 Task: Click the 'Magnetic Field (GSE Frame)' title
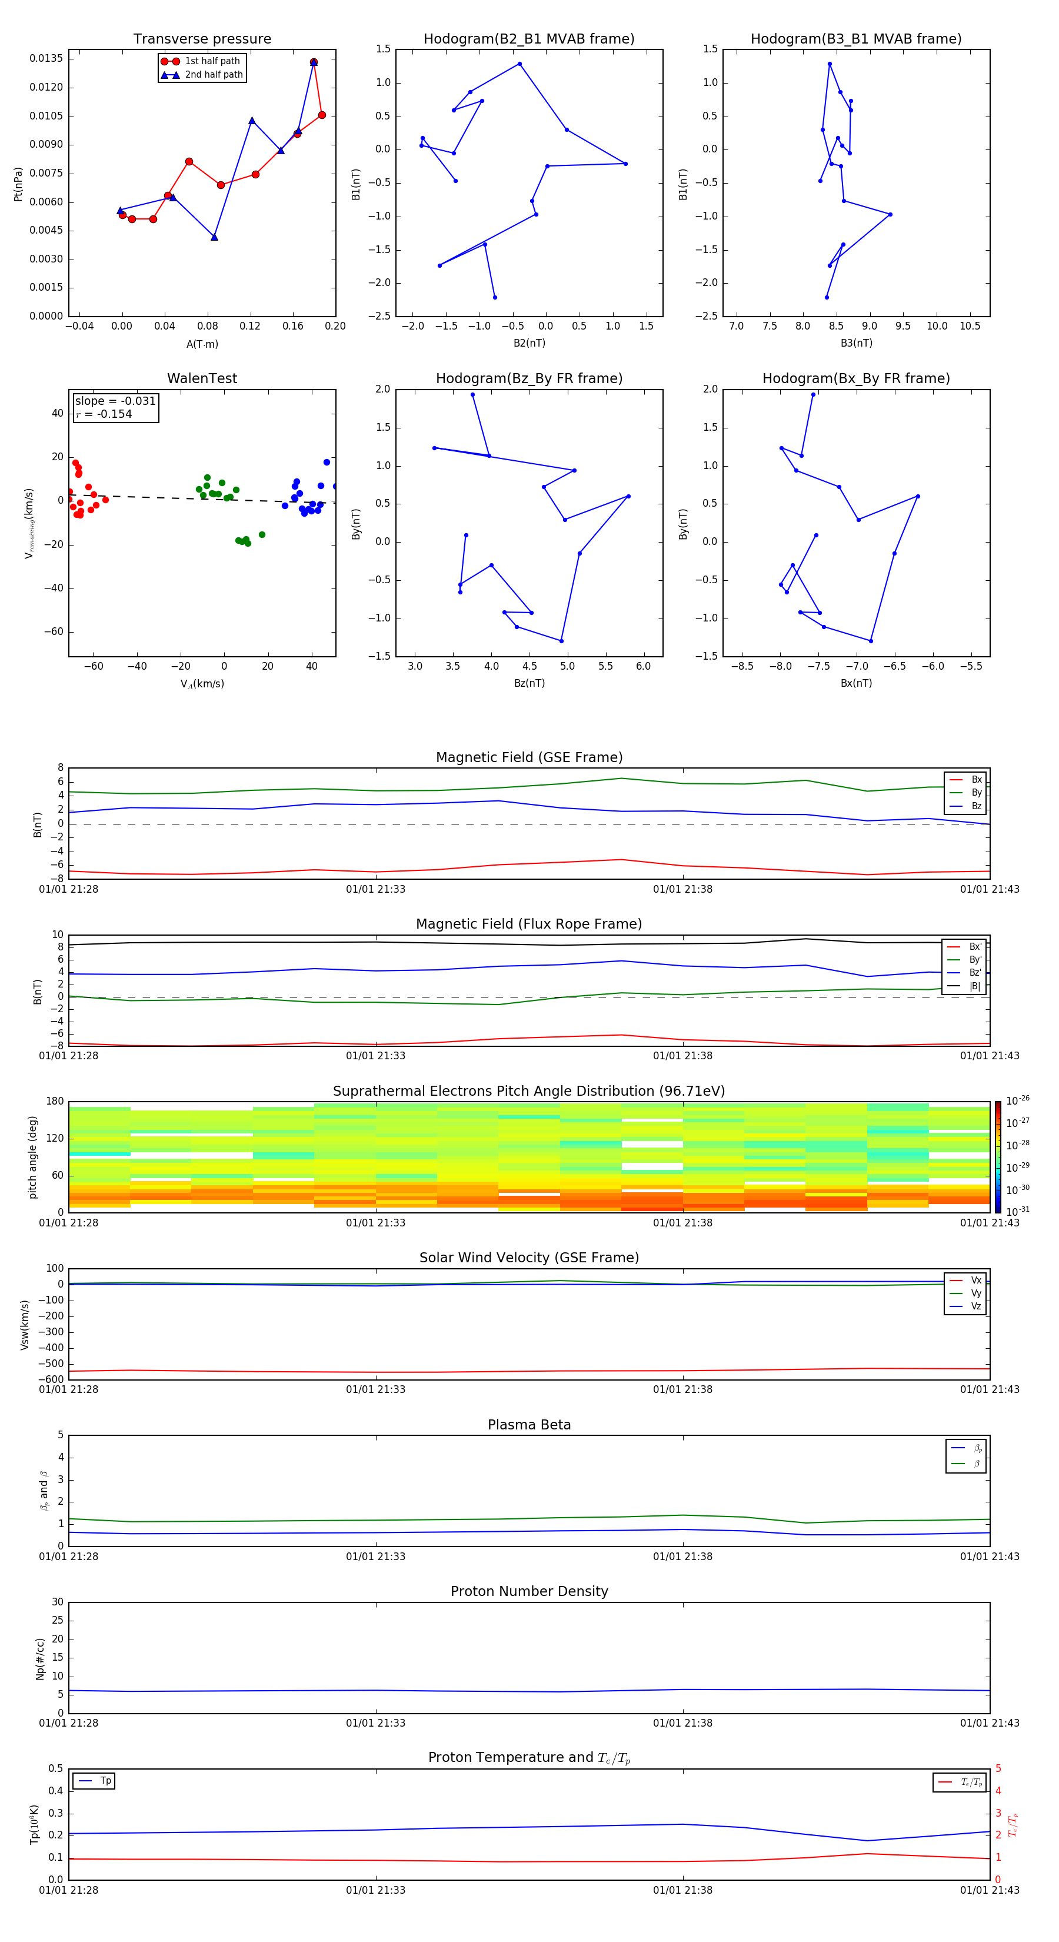[529, 757]
